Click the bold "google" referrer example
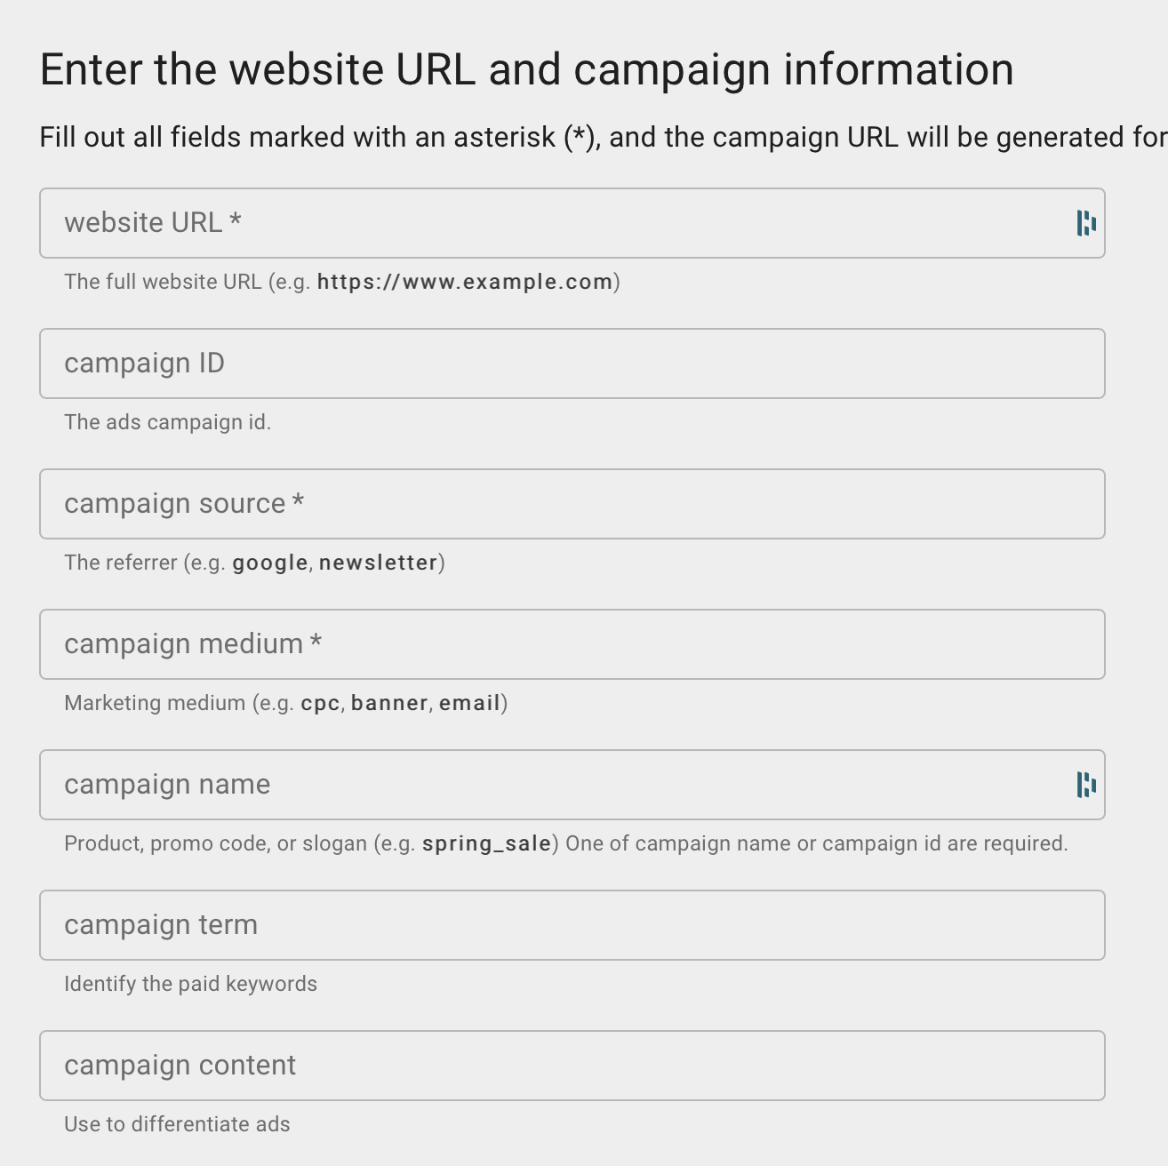This screenshot has width=1168, height=1166. point(270,563)
